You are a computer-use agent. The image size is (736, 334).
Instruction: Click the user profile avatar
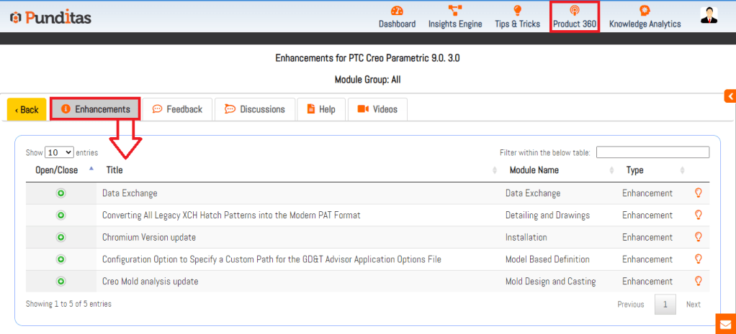(x=709, y=16)
